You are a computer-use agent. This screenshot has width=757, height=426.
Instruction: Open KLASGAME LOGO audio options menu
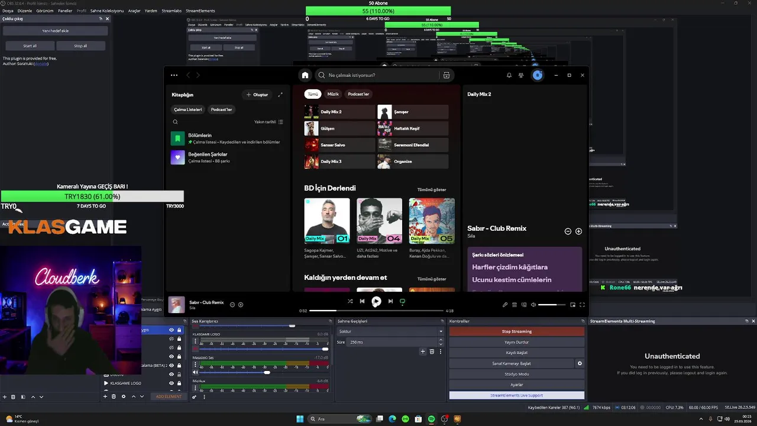(x=196, y=341)
